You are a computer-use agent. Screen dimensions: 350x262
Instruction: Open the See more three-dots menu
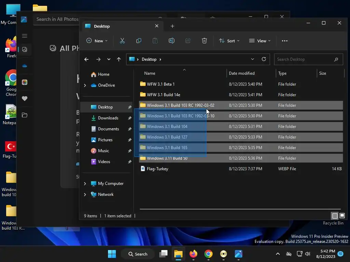pyautogui.click(x=285, y=41)
